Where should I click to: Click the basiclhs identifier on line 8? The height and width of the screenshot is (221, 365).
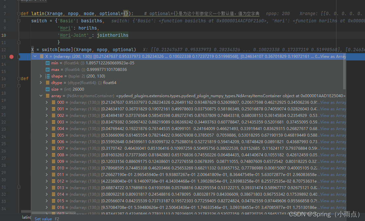click(x=91, y=21)
